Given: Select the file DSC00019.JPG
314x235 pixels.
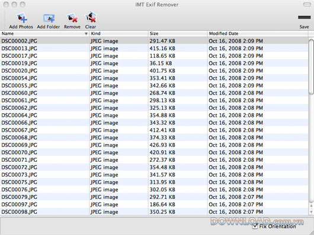Looking at the screenshot, I should click(154, 63).
